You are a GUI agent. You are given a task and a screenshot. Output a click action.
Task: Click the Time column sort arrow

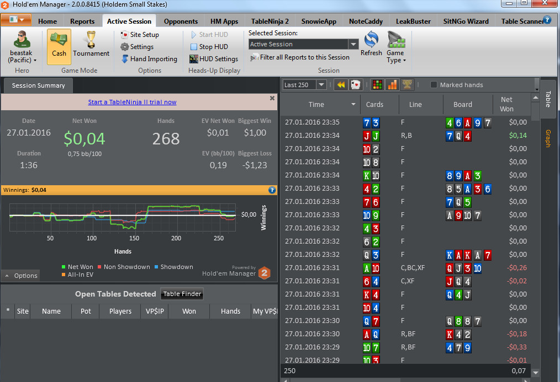coord(353,104)
